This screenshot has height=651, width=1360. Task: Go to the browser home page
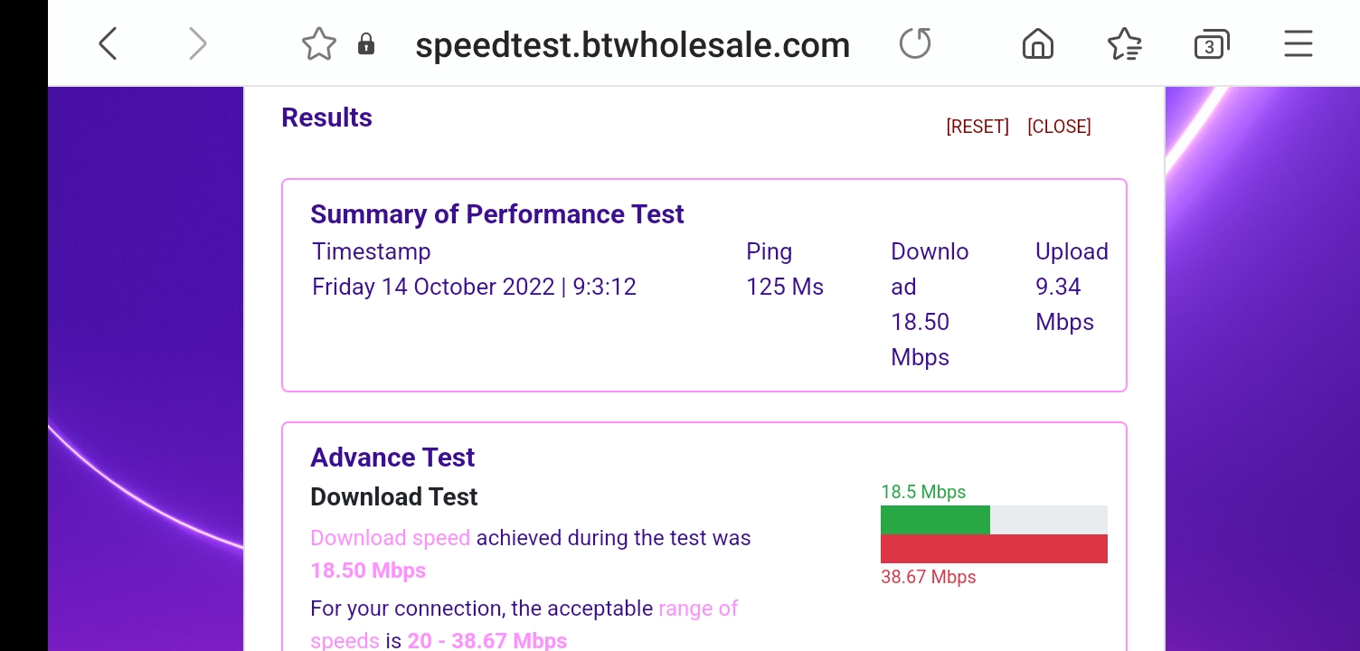(1037, 42)
